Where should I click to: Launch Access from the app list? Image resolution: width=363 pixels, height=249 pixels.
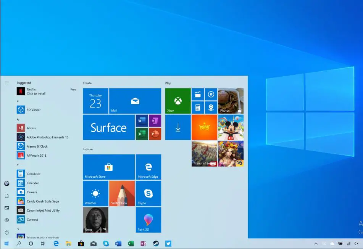point(46,128)
